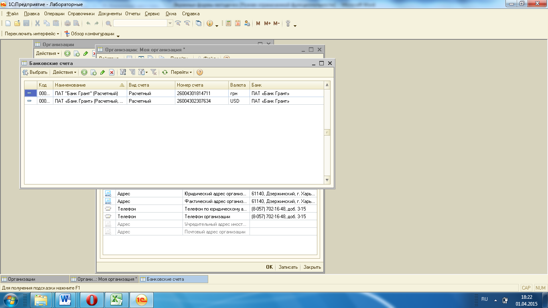Screen dimensions: 548x308
Task: Click the delete mark icon in Банковские счета
Action: point(112,72)
